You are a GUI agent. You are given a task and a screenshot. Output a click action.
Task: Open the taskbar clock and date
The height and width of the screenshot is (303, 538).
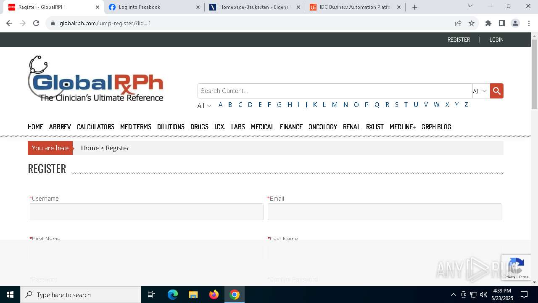(x=502, y=295)
